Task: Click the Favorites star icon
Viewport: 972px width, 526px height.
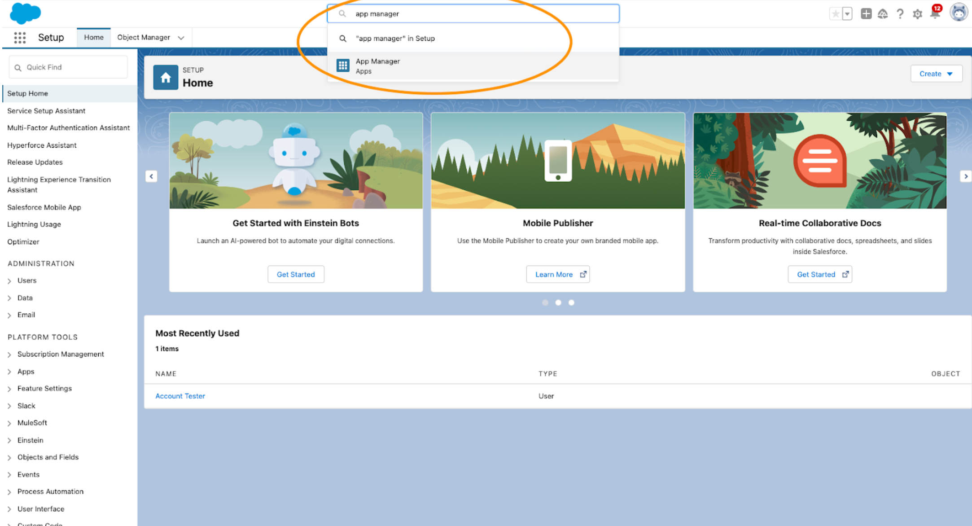Action: 835,14
